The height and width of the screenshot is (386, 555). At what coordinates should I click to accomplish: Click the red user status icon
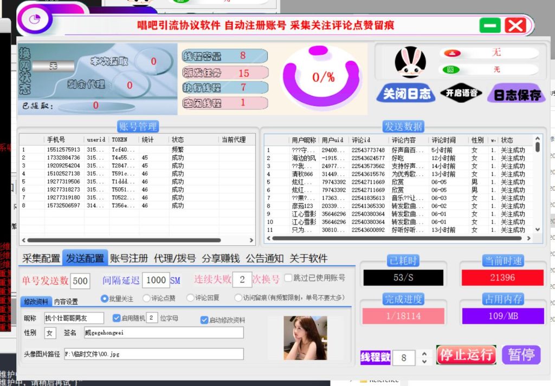click(450, 53)
